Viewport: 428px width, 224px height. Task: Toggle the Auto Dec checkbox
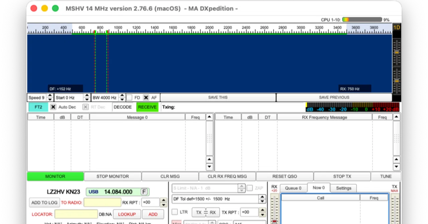click(x=53, y=107)
